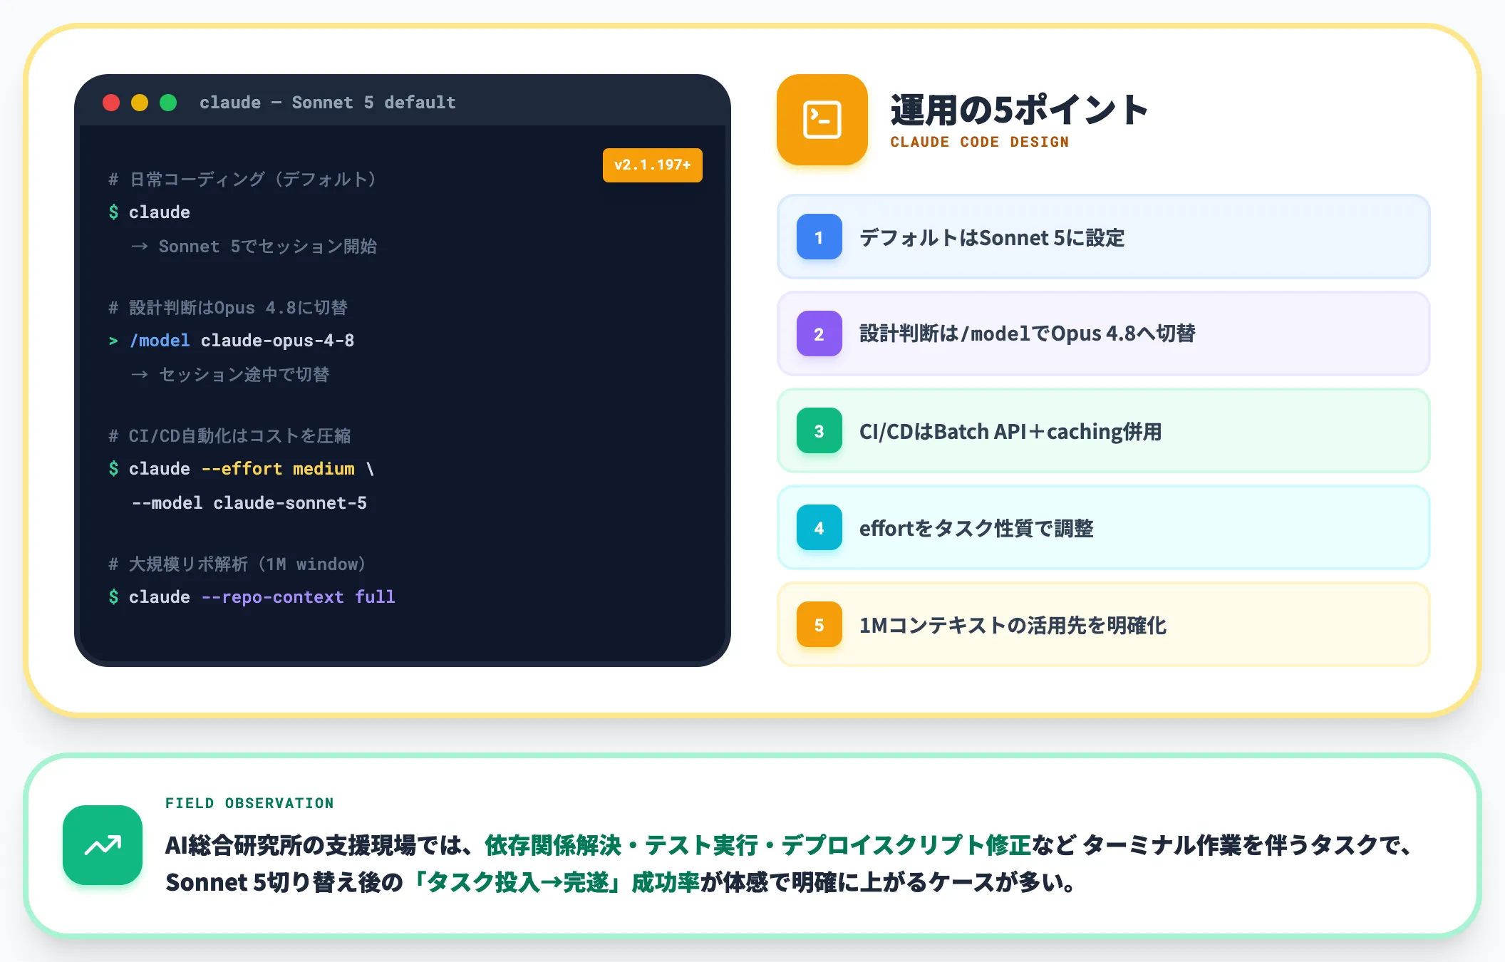
Task: Click the purple number 2 badge
Action: tap(819, 333)
